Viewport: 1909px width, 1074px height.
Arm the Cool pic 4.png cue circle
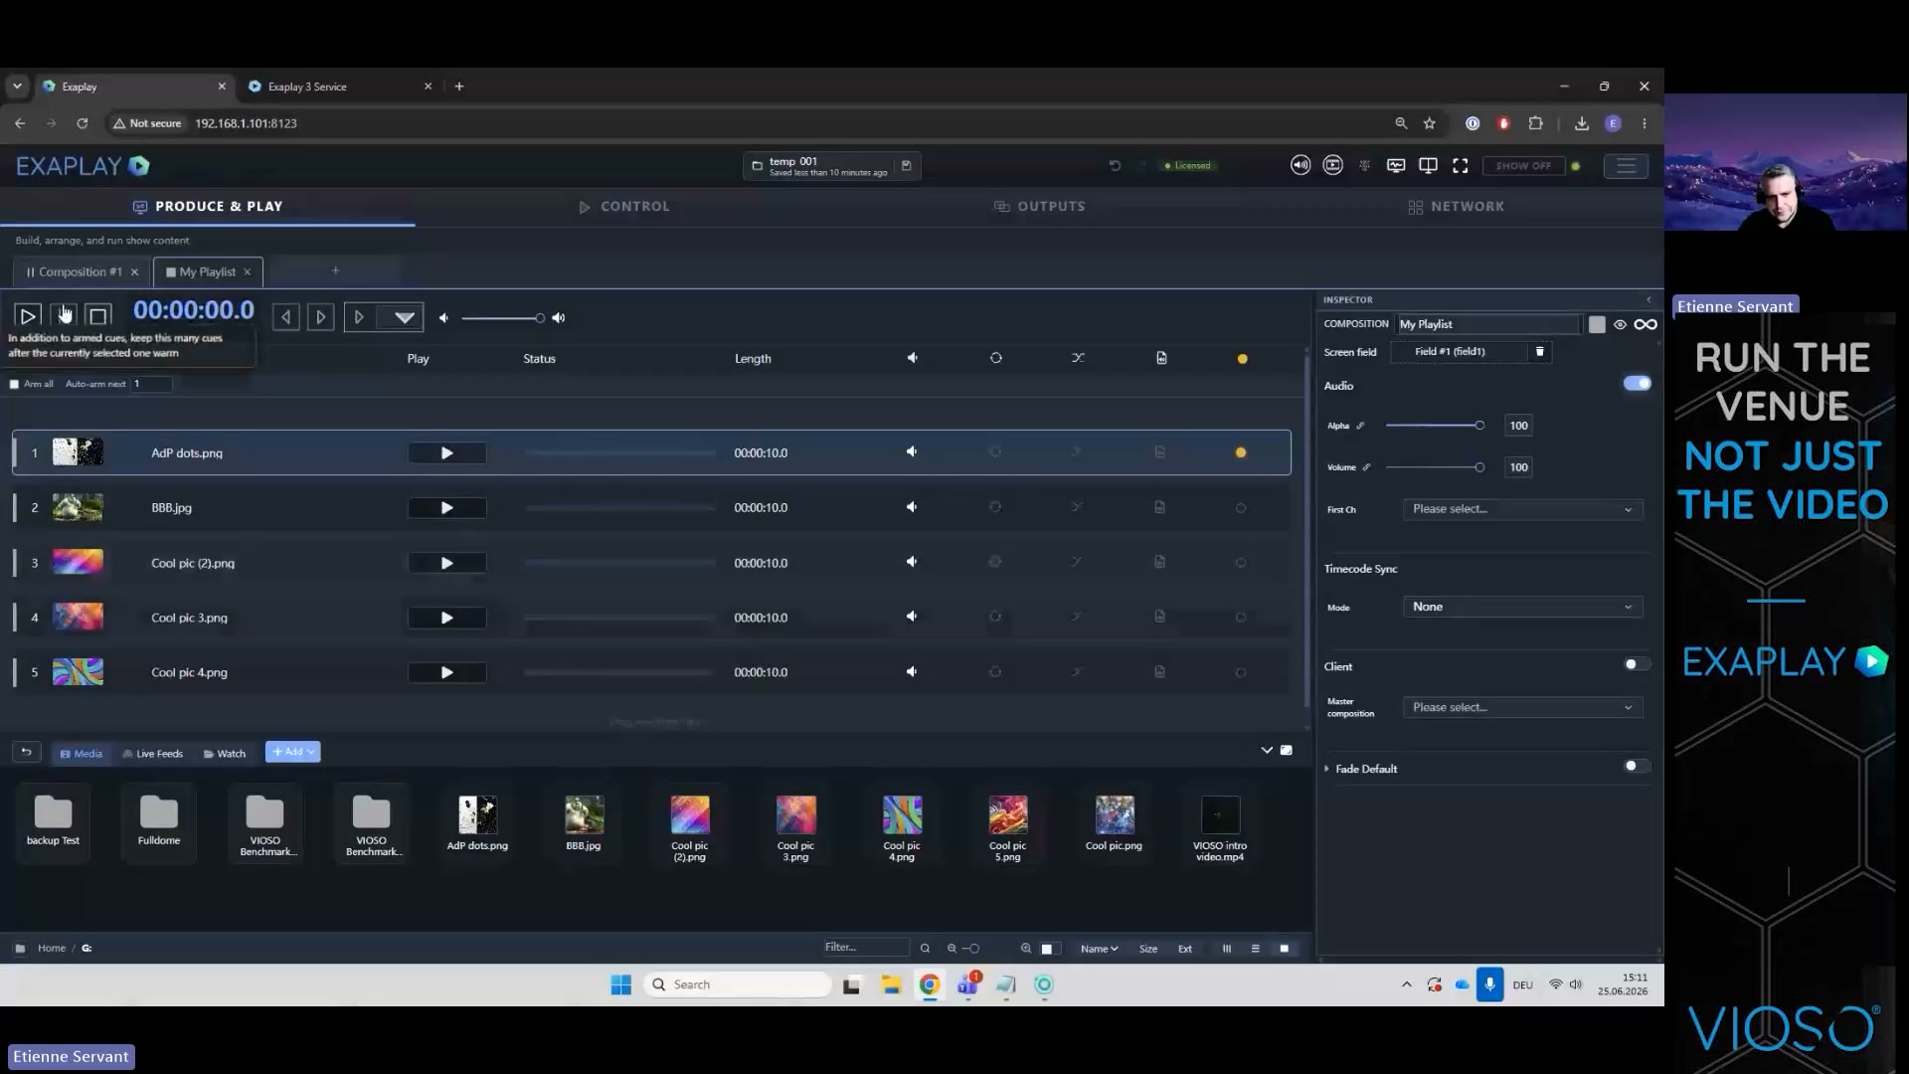(1241, 673)
